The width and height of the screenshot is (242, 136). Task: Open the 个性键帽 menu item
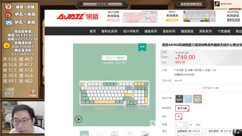[224, 31]
